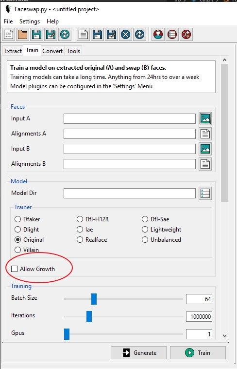Viewport: 237px width, 369px height.
Task: Click the vertical scrollbar thumb
Action: point(224,133)
